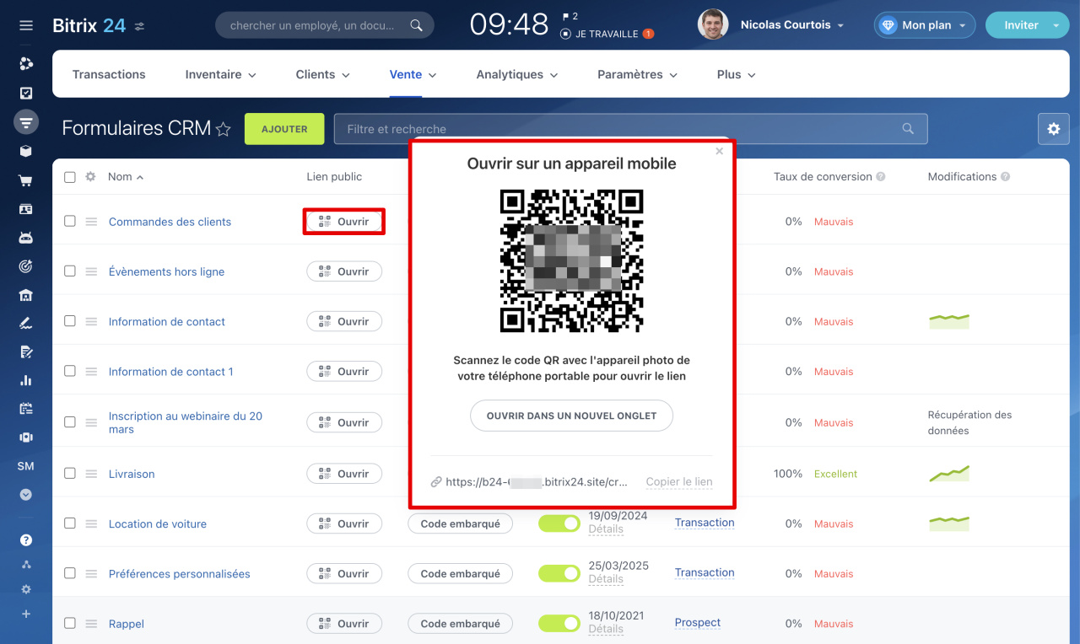Toggle the Rappel activity switch
The width and height of the screenshot is (1080, 644).
pos(559,624)
